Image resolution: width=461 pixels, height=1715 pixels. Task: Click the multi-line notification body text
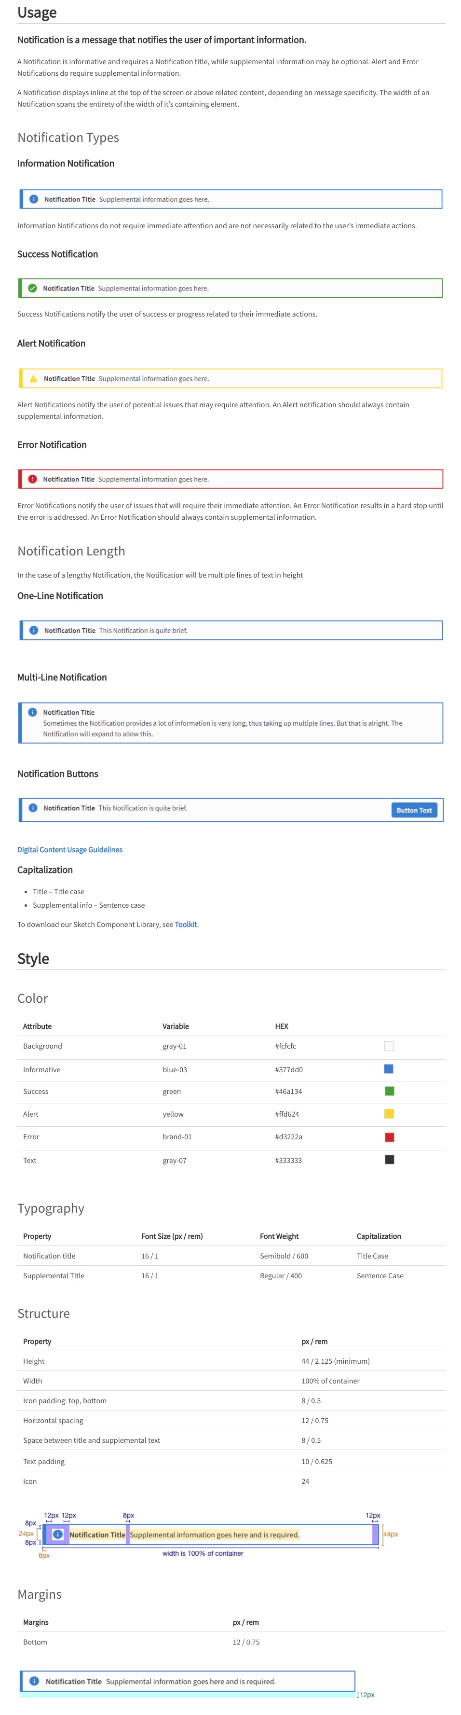click(x=222, y=728)
